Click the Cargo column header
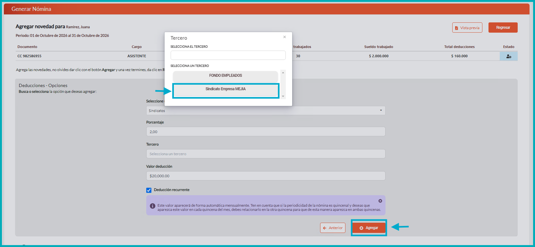 (x=137, y=47)
